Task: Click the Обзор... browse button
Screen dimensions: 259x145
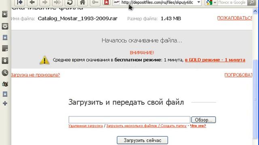Action: 204,120
